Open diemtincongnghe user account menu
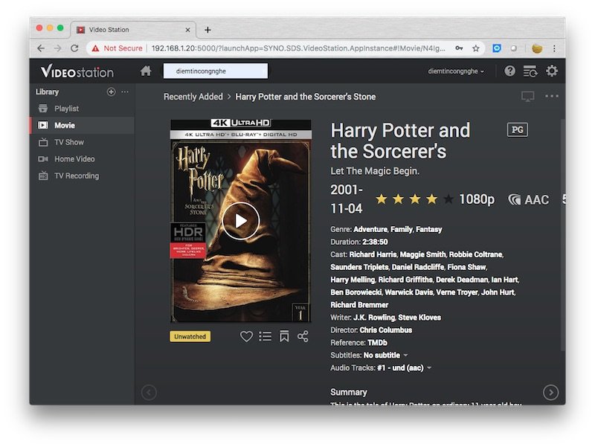Image resolution: width=595 pixels, height=447 pixels. click(456, 71)
